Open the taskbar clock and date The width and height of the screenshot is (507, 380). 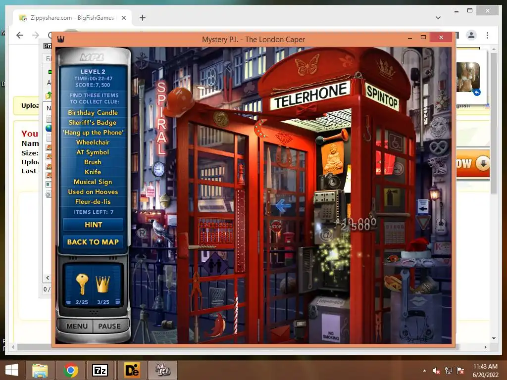[485, 371]
